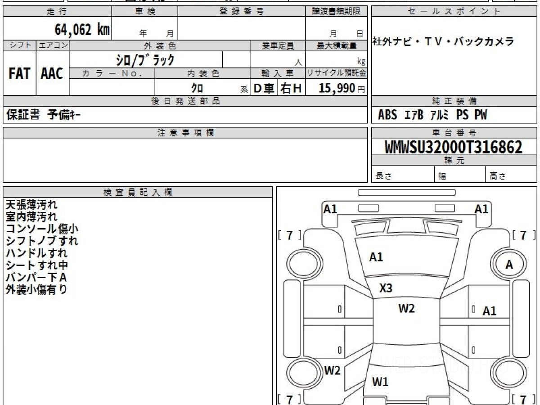Click the "輸入車" header
Viewport: 540px width, 405px height.
pyautogui.click(x=278, y=73)
